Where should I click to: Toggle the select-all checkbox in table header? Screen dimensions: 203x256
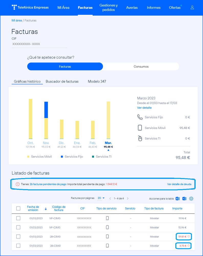click(18, 209)
